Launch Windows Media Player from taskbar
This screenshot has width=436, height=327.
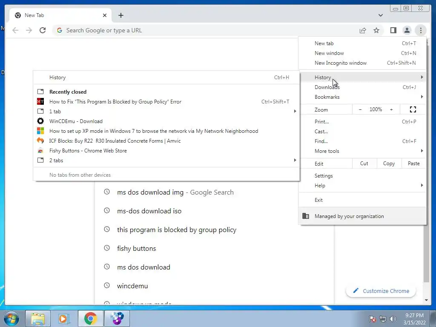64,318
